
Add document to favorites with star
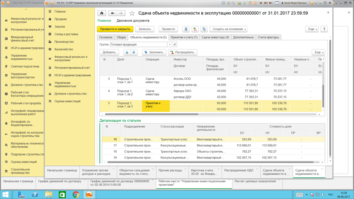(132, 14)
